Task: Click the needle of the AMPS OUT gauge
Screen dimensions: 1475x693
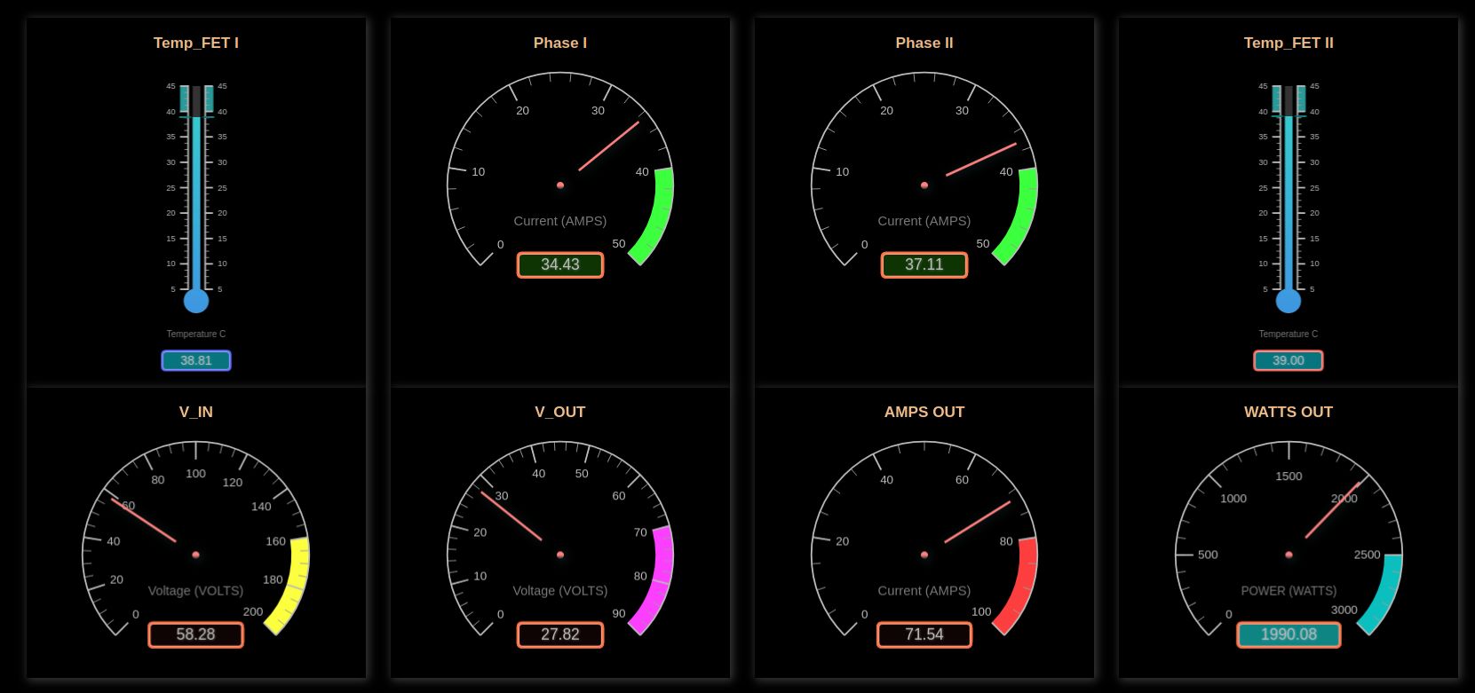Action: coord(978,522)
